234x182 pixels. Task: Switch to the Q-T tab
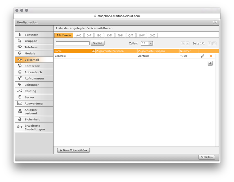coord(131,35)
